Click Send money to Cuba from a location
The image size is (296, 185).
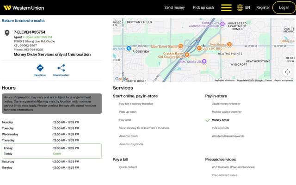pos(144,128)
